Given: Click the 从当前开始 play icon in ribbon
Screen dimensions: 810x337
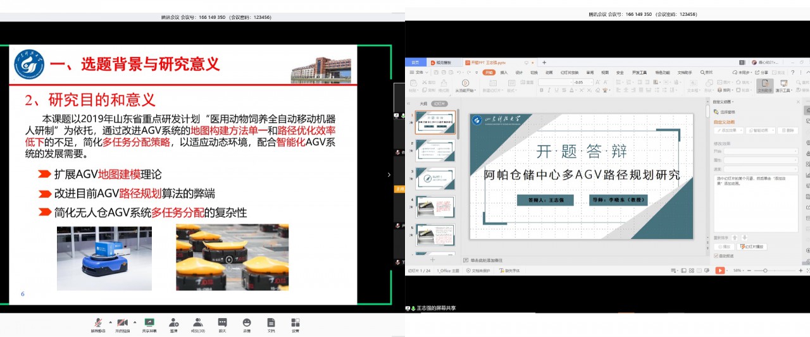Looking at the screenshot, I should (x=465, y=83).
